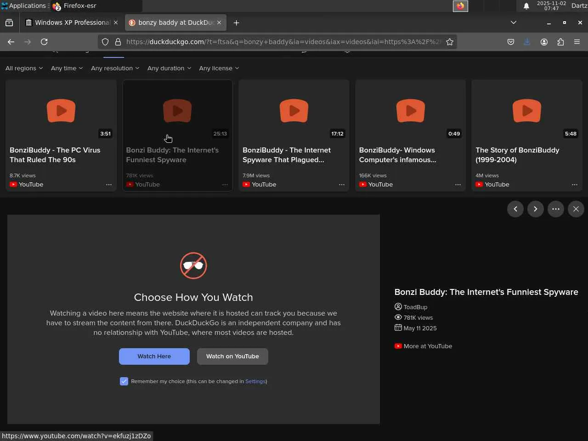Uncheck the Remember my choice checkbox
588x441 pixels.
(x=124, y=381)
